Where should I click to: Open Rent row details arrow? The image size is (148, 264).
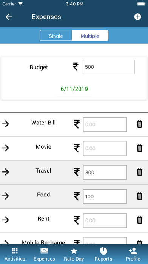[x=6, y=220]
